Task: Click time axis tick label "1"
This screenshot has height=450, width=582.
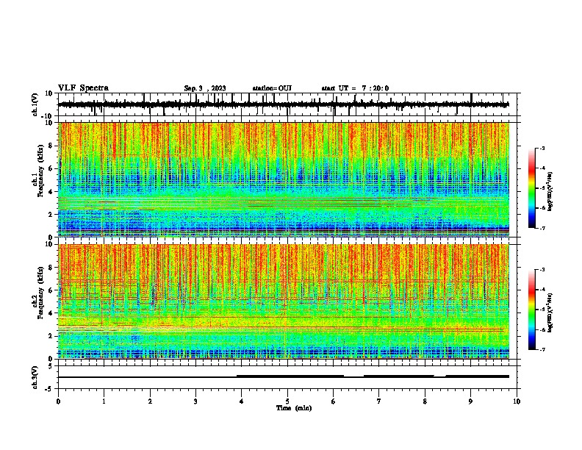Action: [x=104, y=401]
